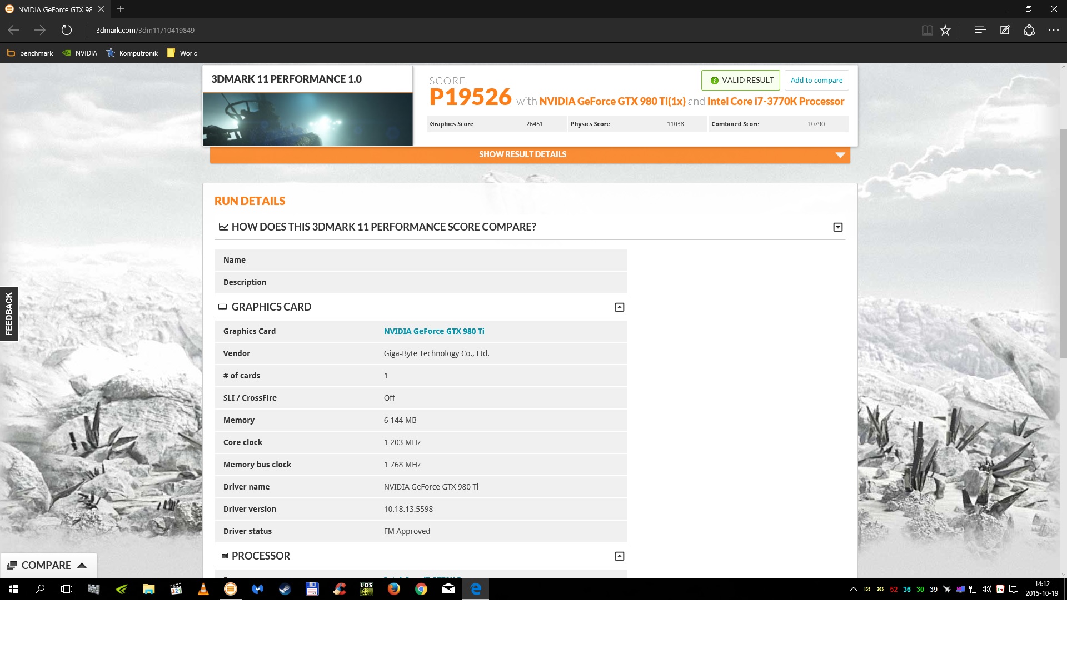This screenshot has height=649, width=1067.
Task: Open the Mail app from taskbar
Action: 448,589
